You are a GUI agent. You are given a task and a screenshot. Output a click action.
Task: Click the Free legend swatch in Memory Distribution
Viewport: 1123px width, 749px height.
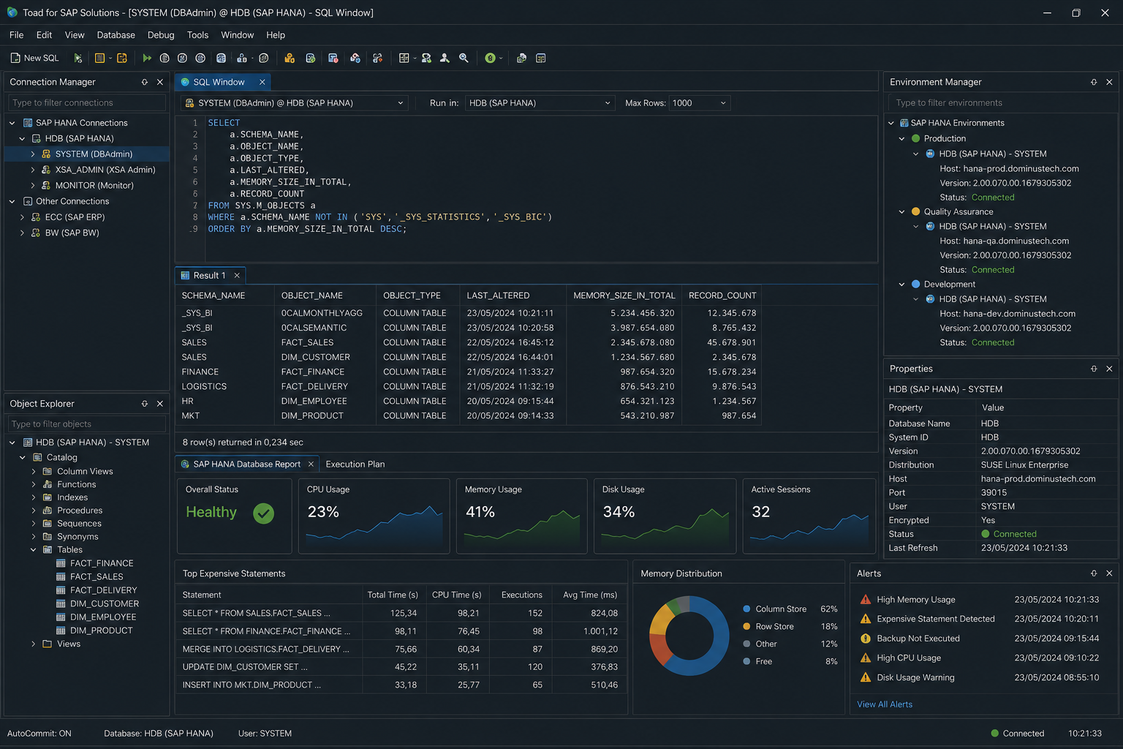pyautogui.click(x=746, y=661)
